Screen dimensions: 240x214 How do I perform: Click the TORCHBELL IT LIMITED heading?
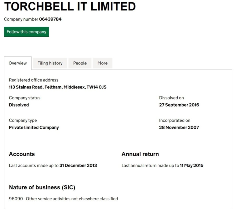[70, 6]
